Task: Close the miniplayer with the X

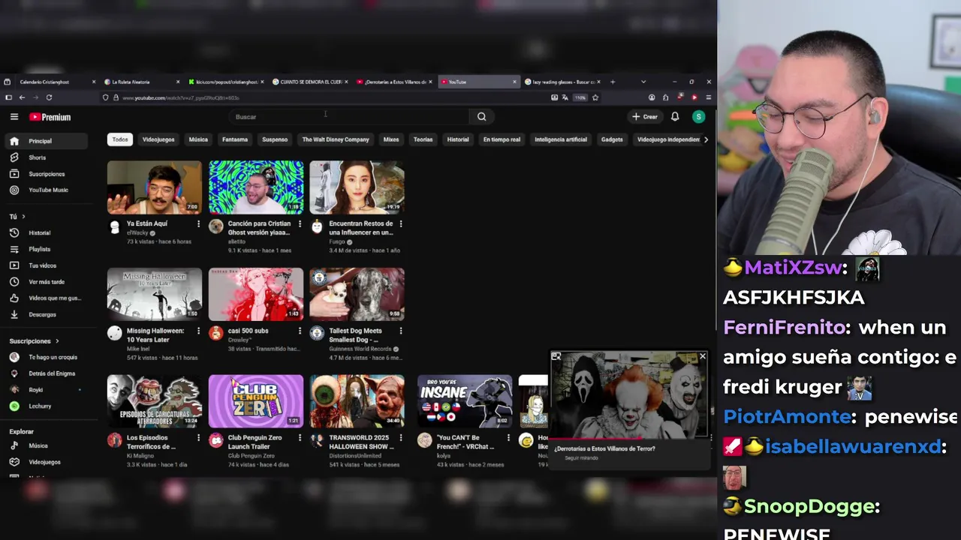Action: [x=703, y=356]
